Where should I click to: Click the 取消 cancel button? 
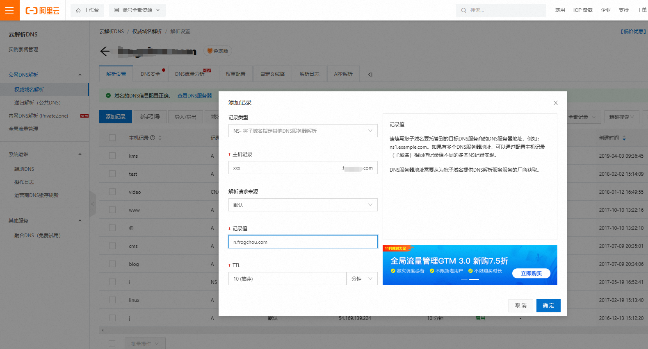521,306
